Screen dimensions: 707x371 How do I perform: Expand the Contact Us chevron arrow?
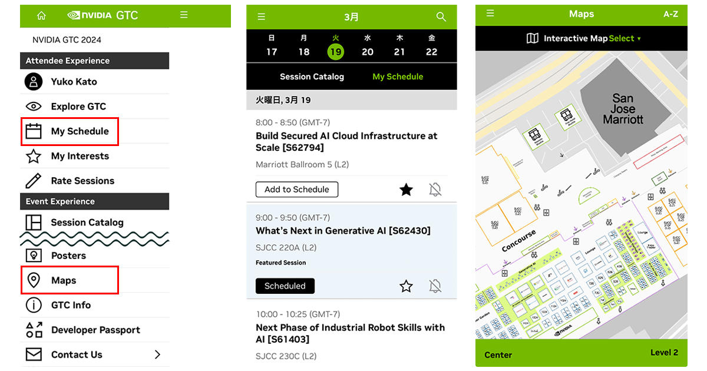157,355
